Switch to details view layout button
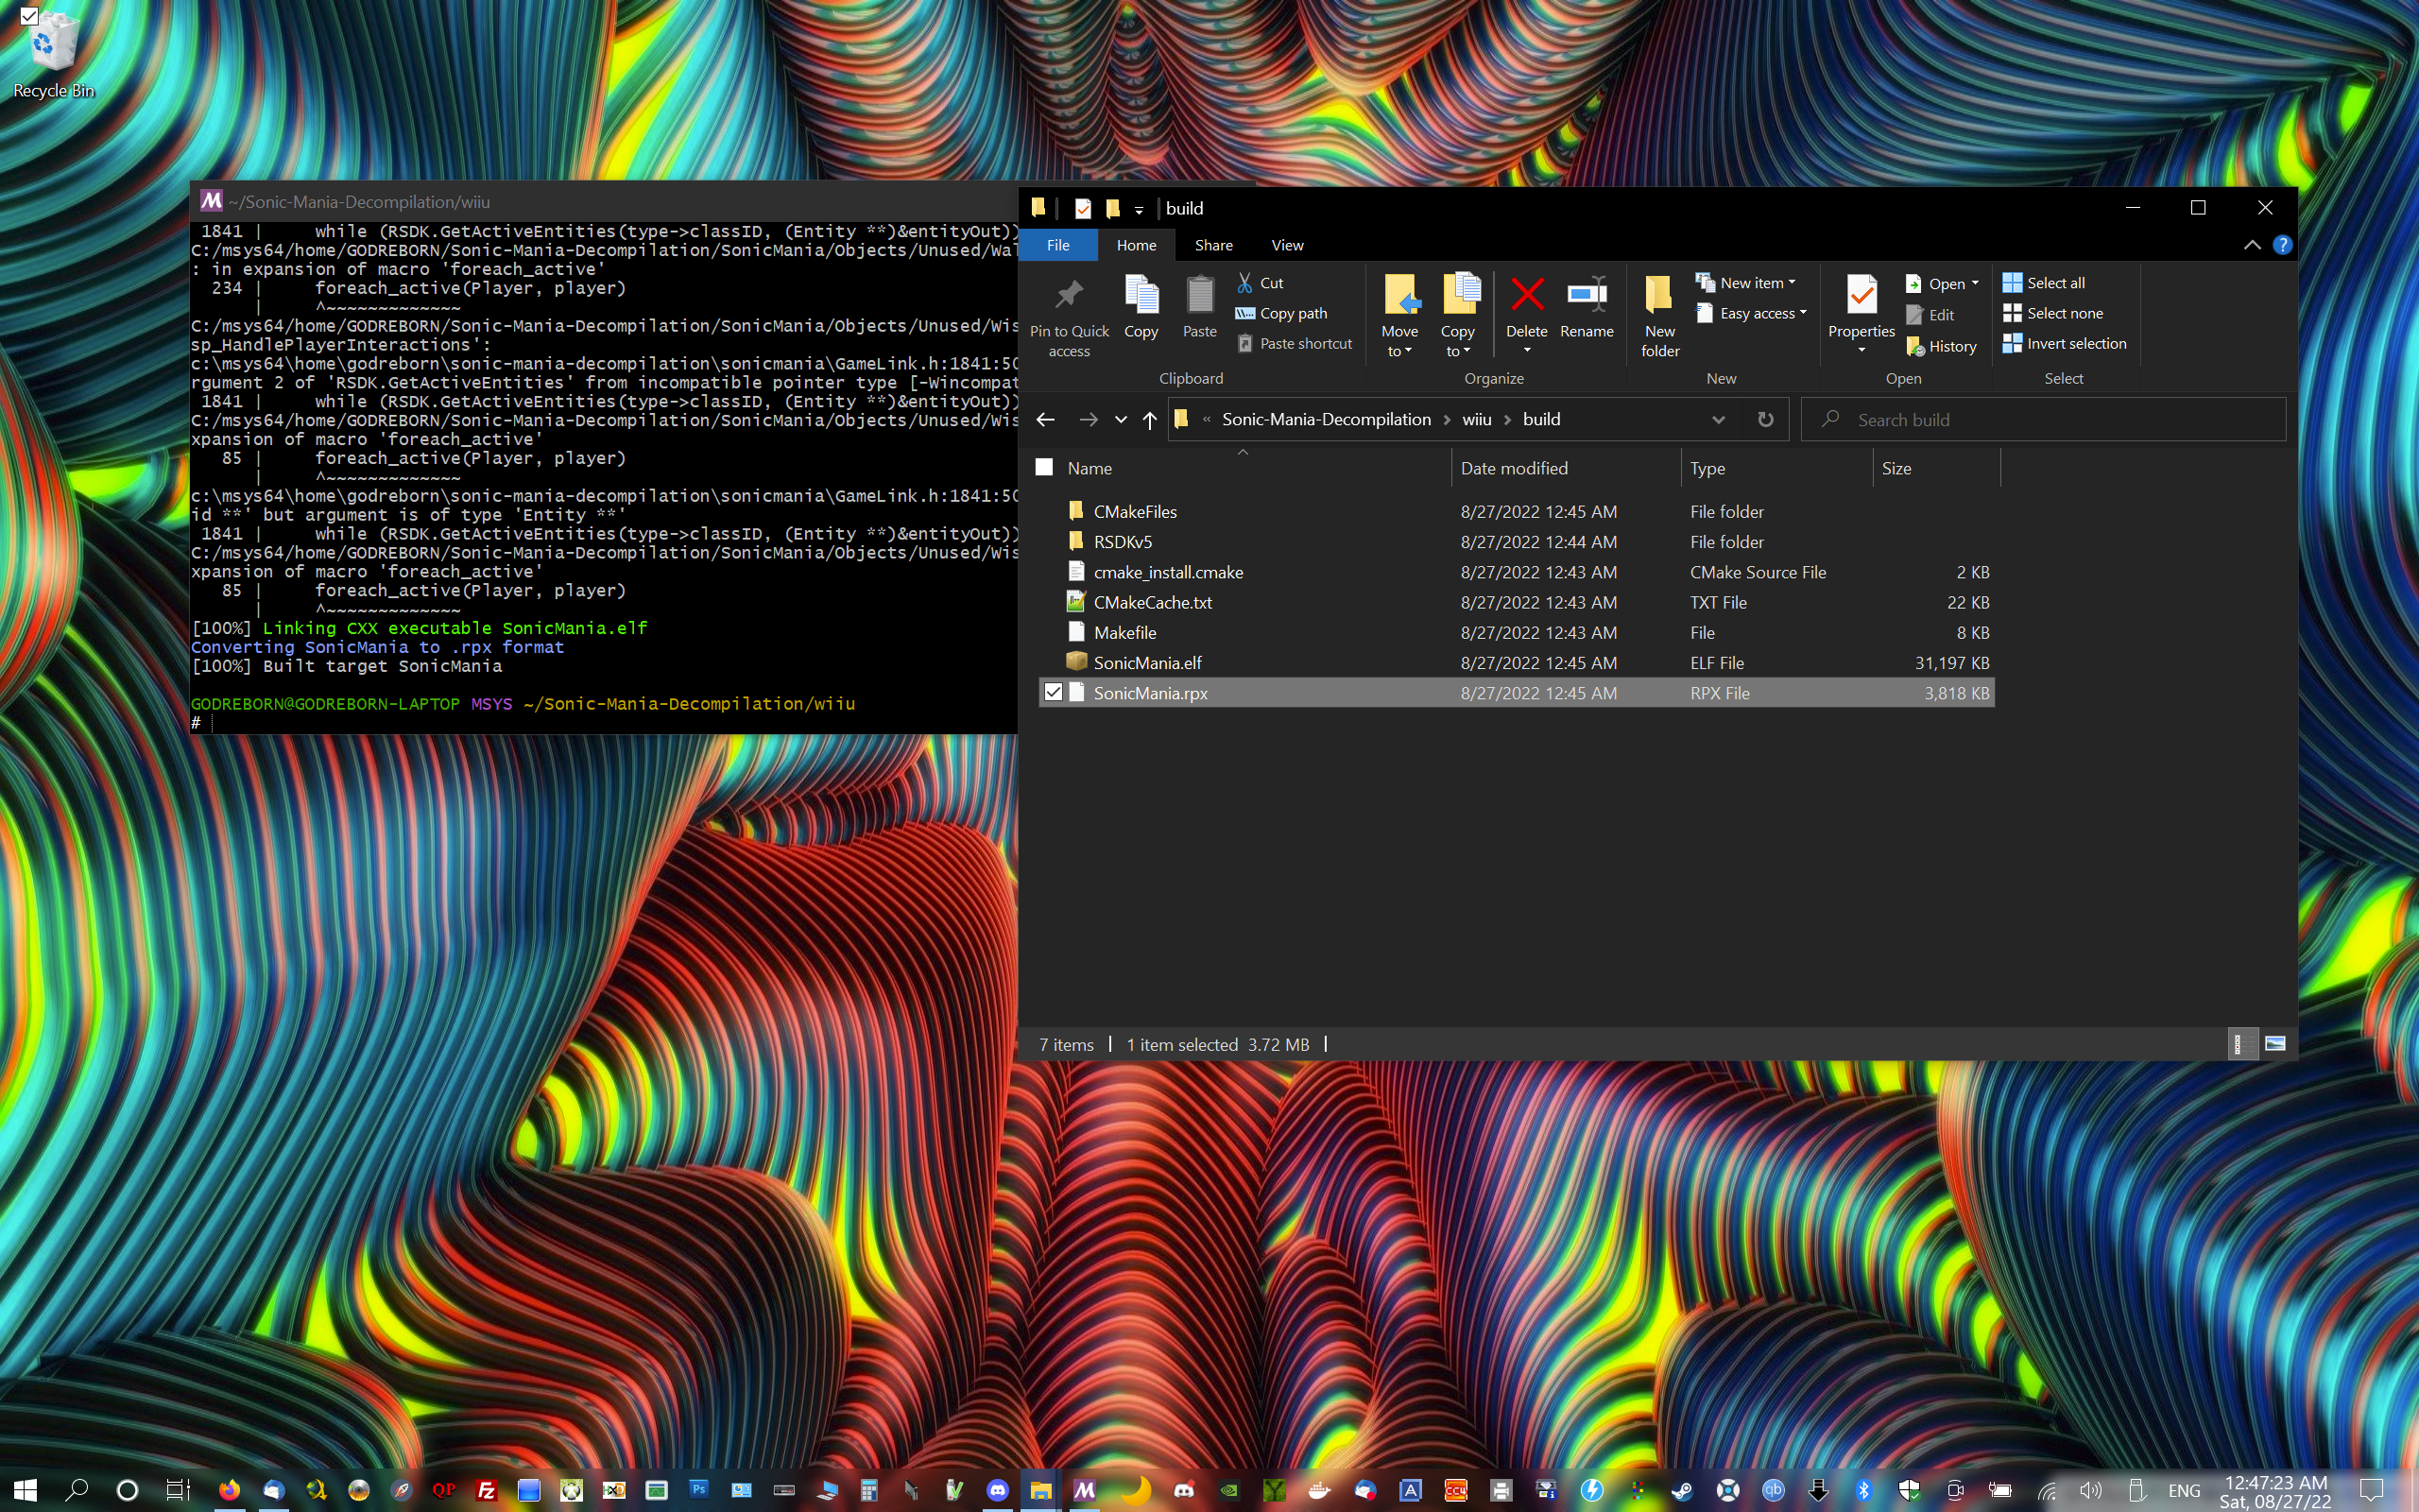Viewport: 2419px width, 1512px height. (x=2242, y=1044)
